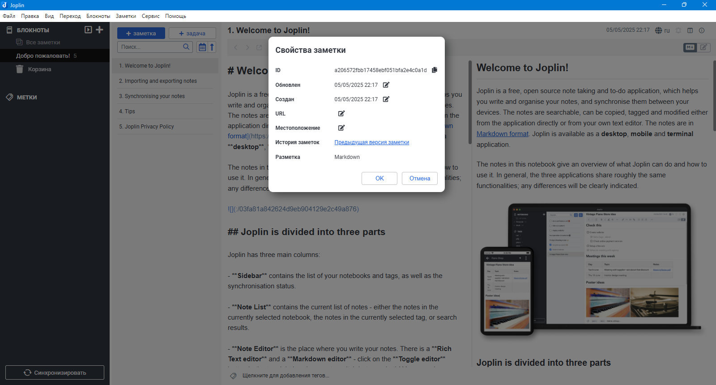The height and width of the screenshot is (385, 716).
Task: Click the search magnifier icon
Action: tap(187, 47)
